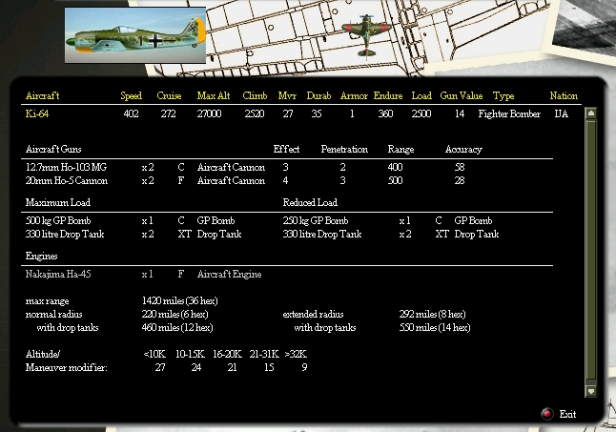Click the Armor column header

pyautogui.click(x=354, y=95)
